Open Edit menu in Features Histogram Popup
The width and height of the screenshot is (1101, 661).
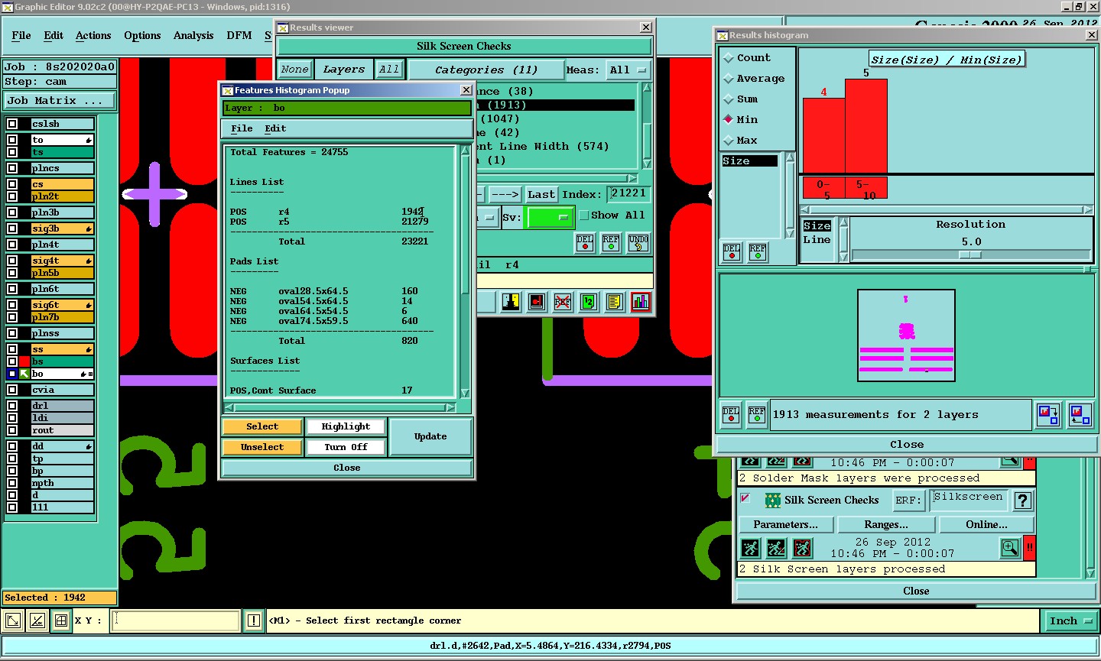click(275, 128)
